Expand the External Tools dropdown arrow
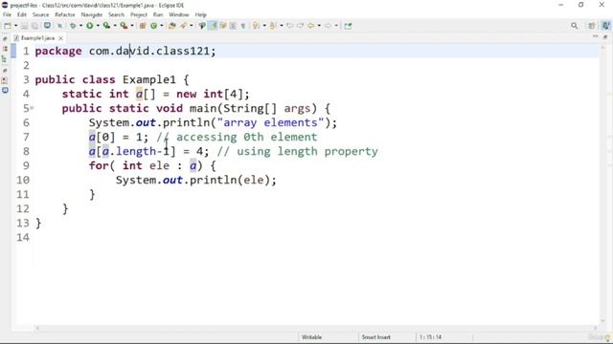The height and width of the screenshot is (344, 613). point(132,26)
